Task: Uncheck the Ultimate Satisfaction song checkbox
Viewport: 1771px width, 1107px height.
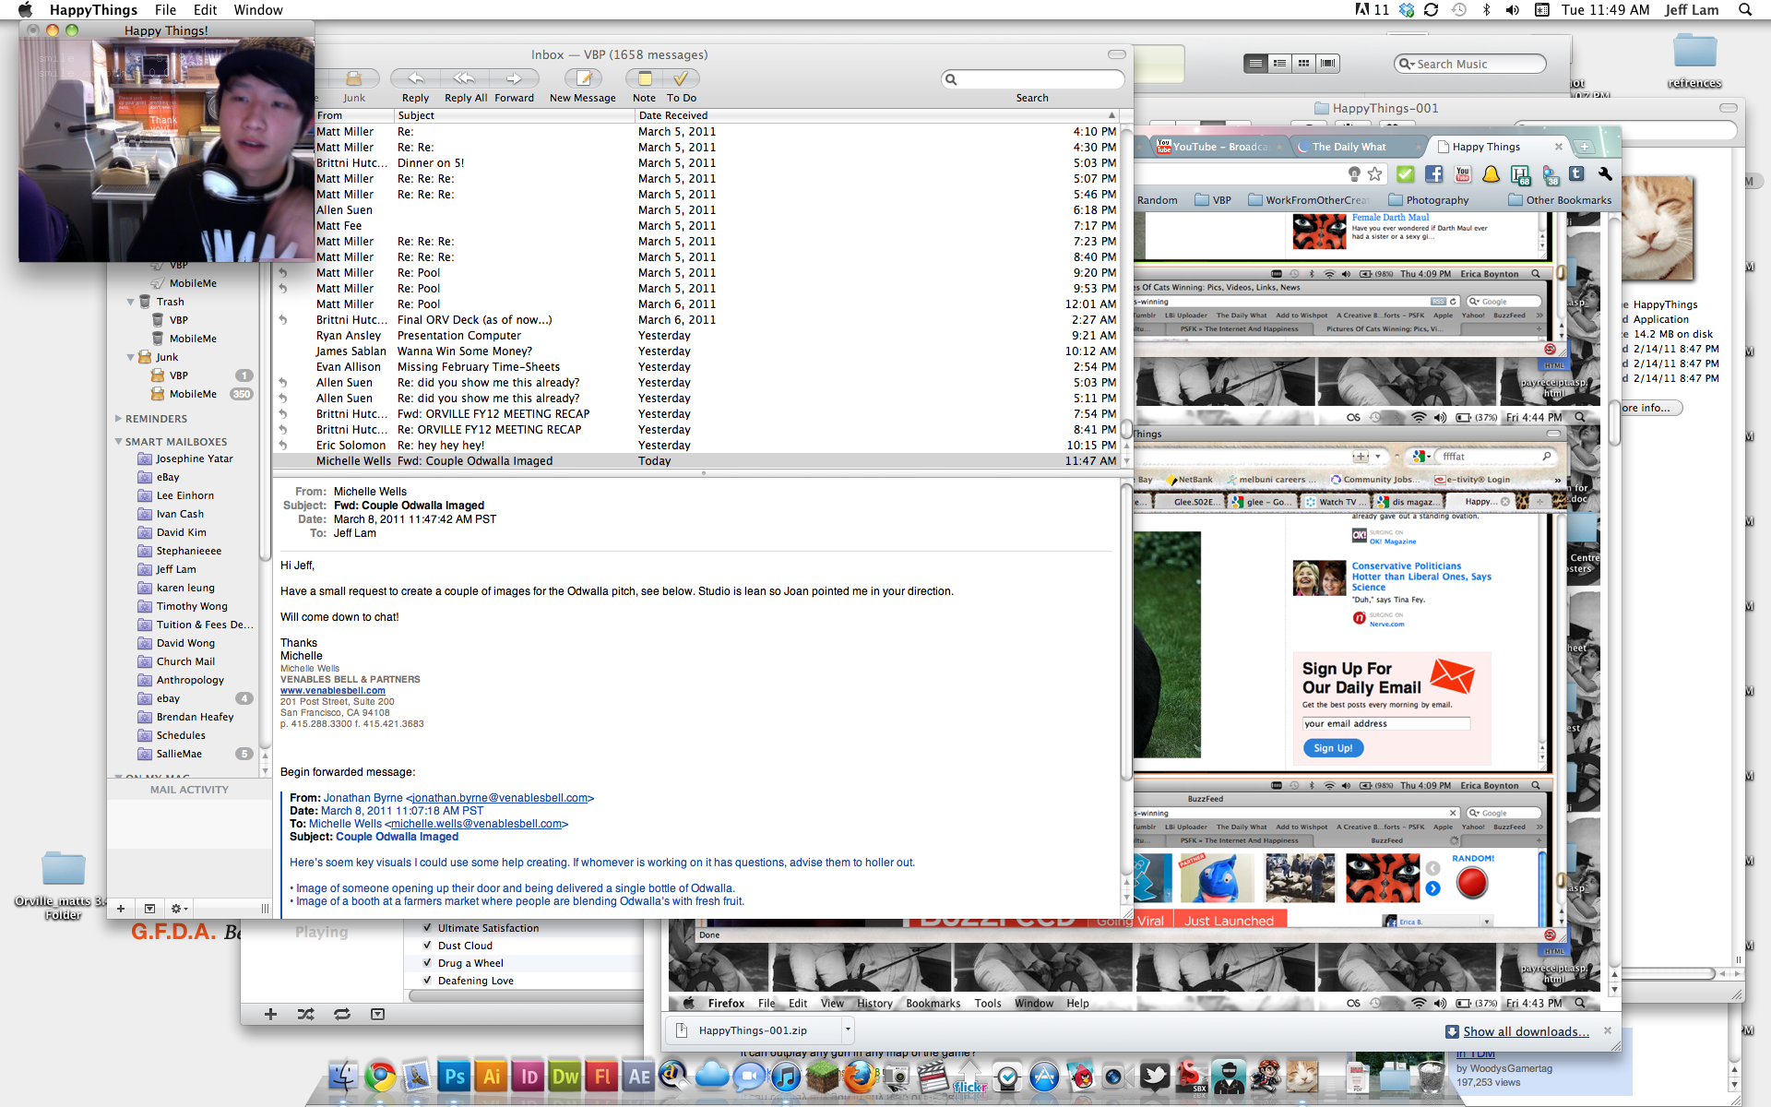Action: pyautogui.click(x=427, y=928)
